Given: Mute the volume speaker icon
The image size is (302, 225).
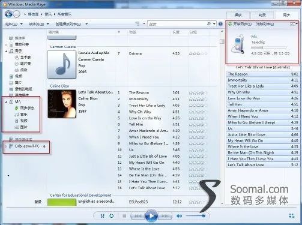Looking at the screenshot, I should click(x=179, y=216).
